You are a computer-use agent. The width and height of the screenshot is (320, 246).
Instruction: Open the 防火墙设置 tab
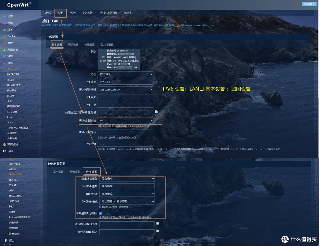[107, 45]
